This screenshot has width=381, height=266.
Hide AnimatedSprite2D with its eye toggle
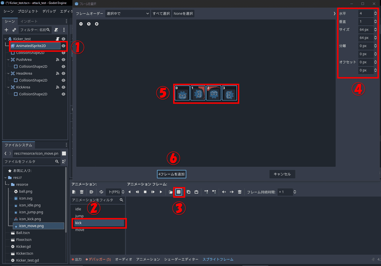63,45
